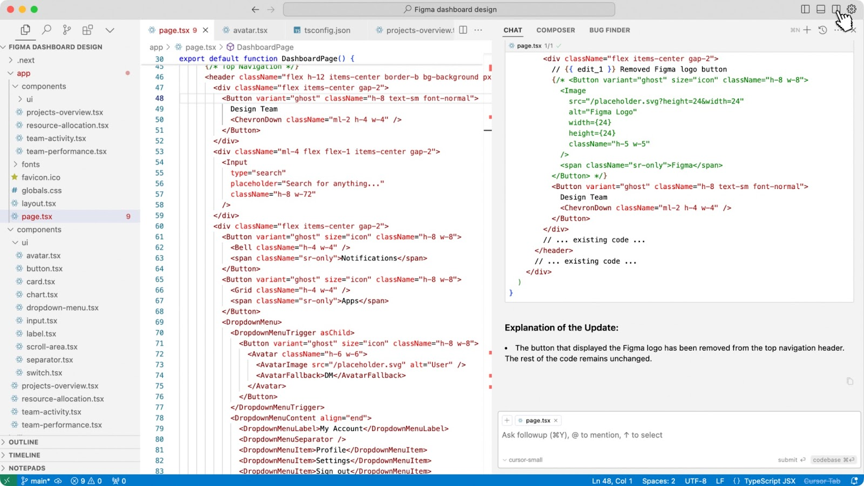This screenshot has height=486, width=864.
Task: Expand the fonts folder
Action: pos(31,164)
